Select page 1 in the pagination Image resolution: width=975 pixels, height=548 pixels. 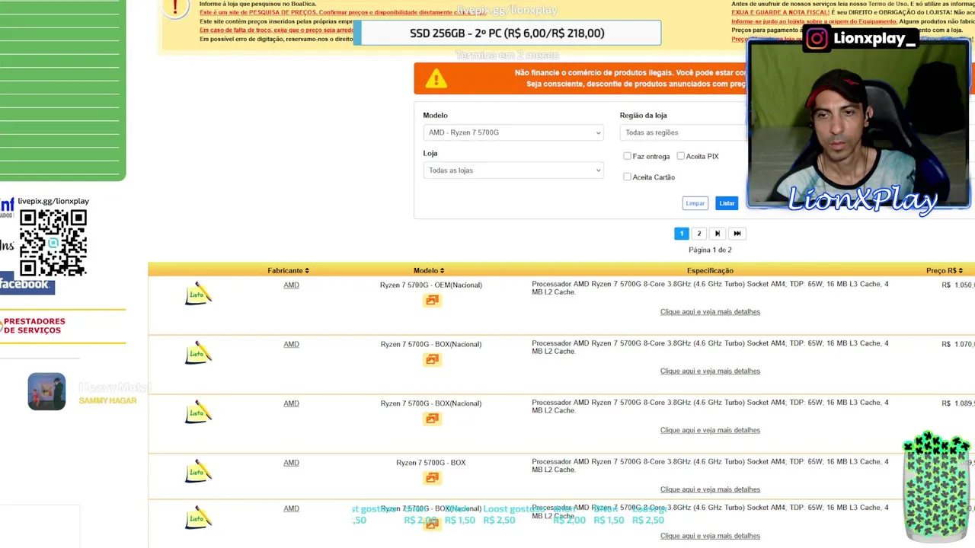pyautogui.click(x=681, y=234)
